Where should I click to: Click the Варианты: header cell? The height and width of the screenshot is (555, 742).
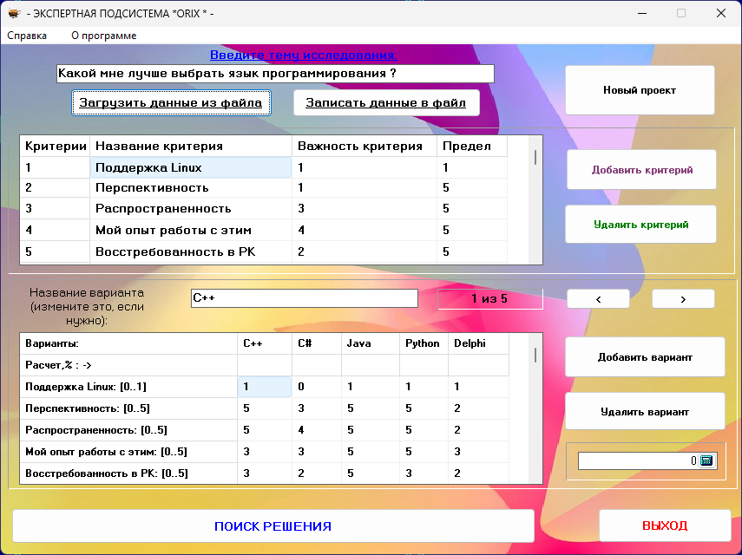(128, 343)
